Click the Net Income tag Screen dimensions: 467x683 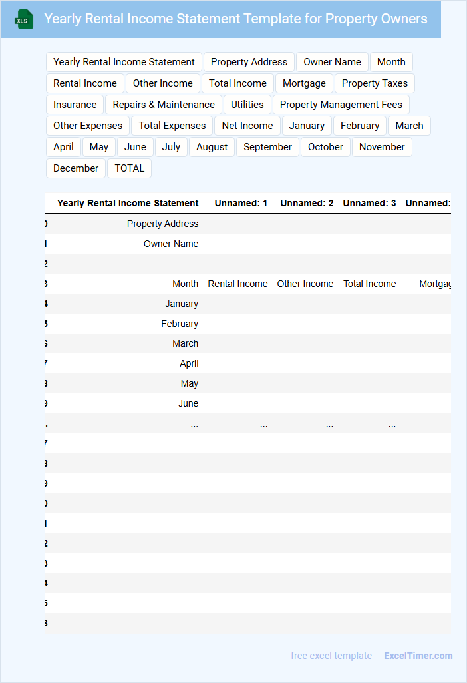click(247, 126)
